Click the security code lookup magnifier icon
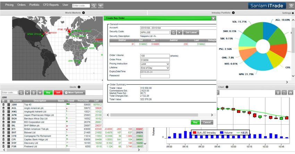This screenshot has height=154, width=295. pos(173,33)
